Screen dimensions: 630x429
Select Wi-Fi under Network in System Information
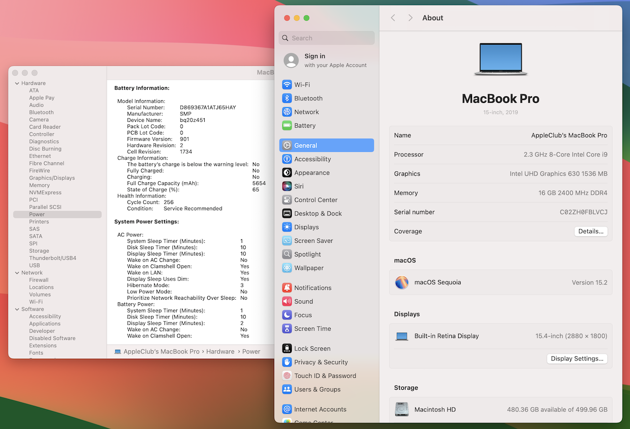point(36,302)
